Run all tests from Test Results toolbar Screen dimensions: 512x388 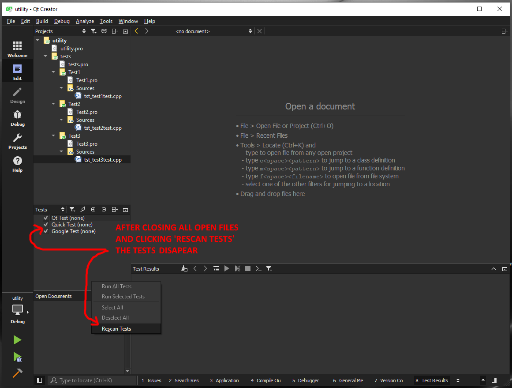[x=227, y=268]
